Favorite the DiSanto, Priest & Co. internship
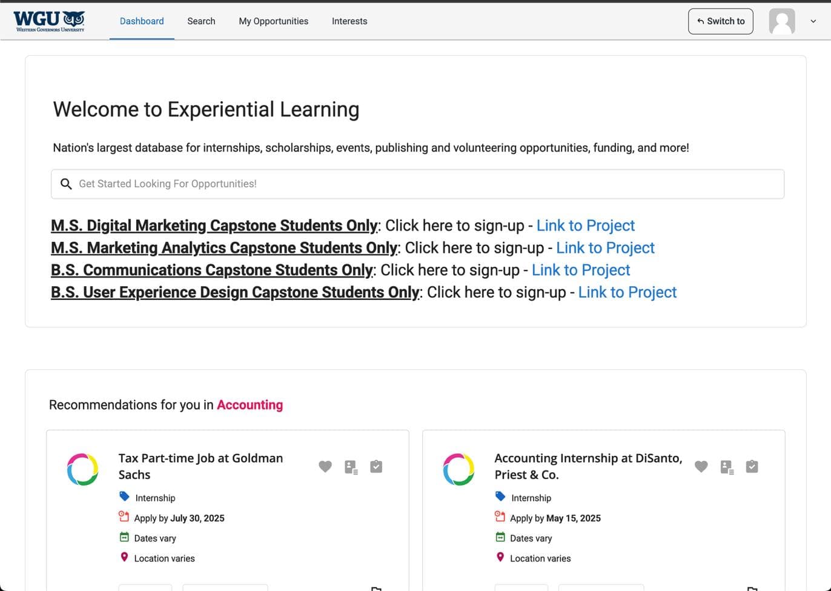The image size is (831, 591). (x=701, y=467)
